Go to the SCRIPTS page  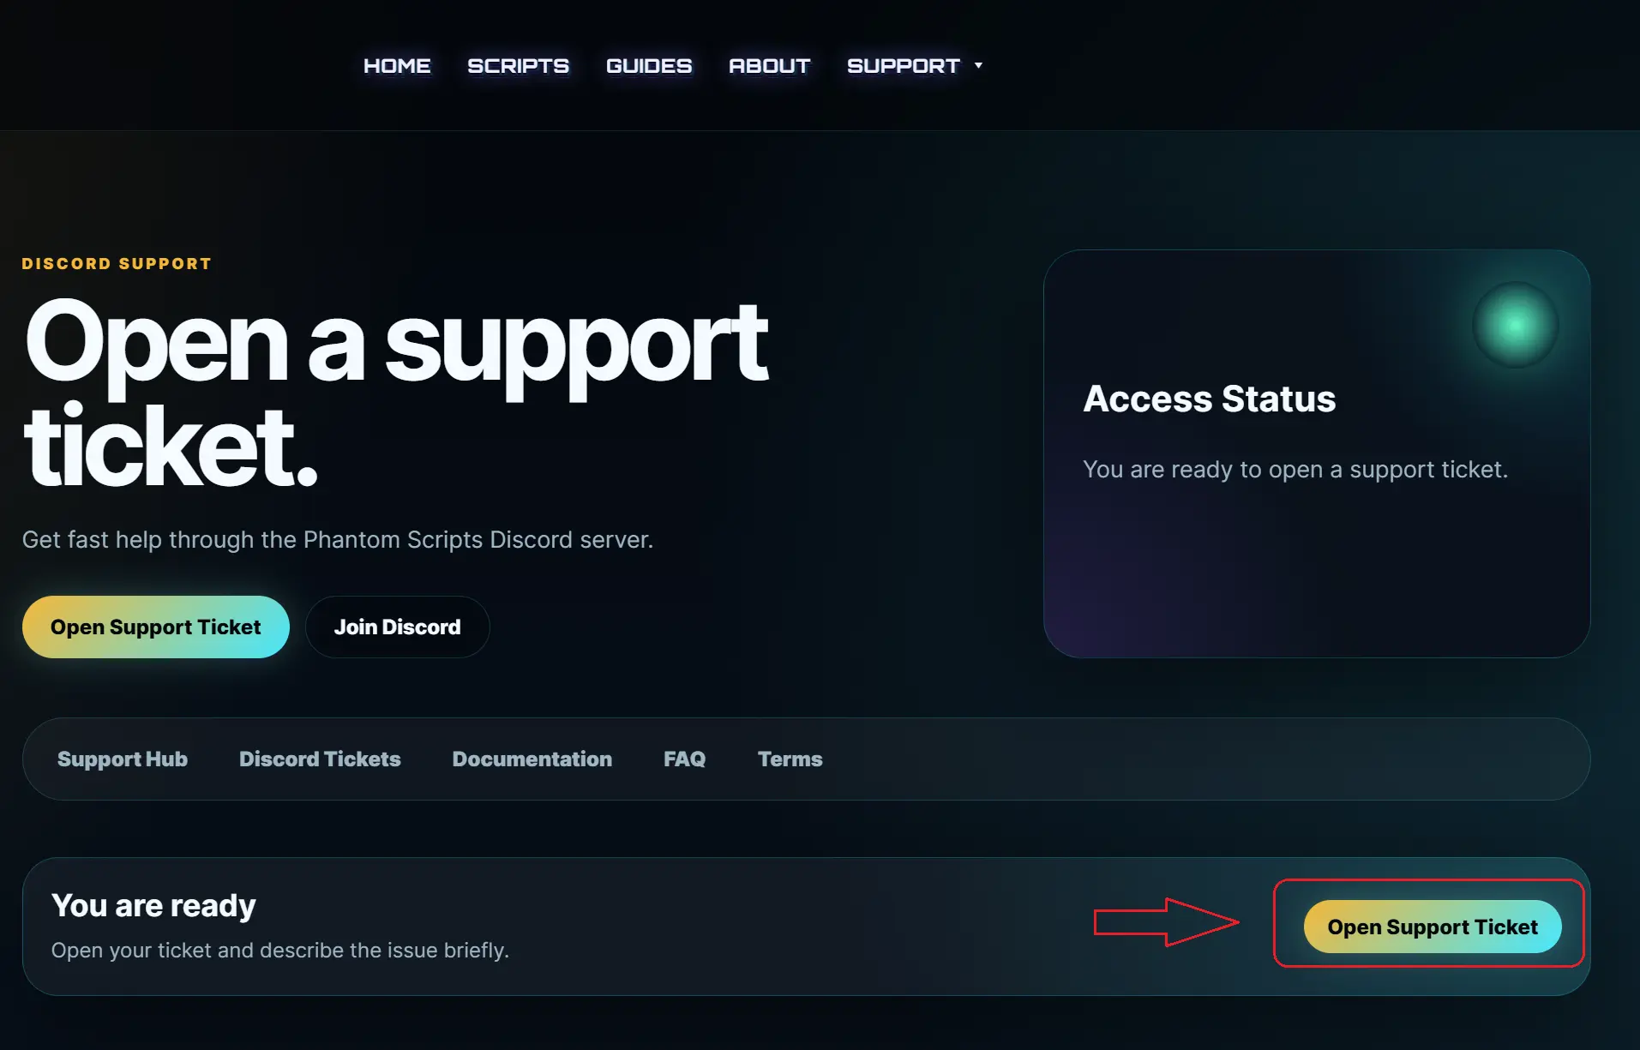pos(518,66)
